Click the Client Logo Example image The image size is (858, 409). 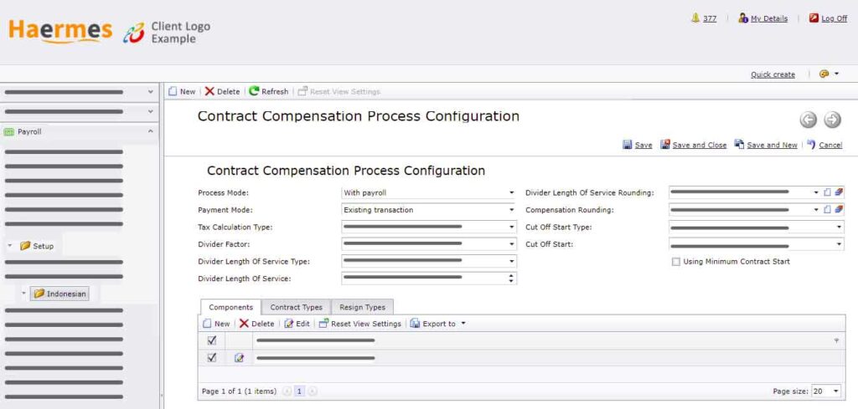click(x=167, y=33)
